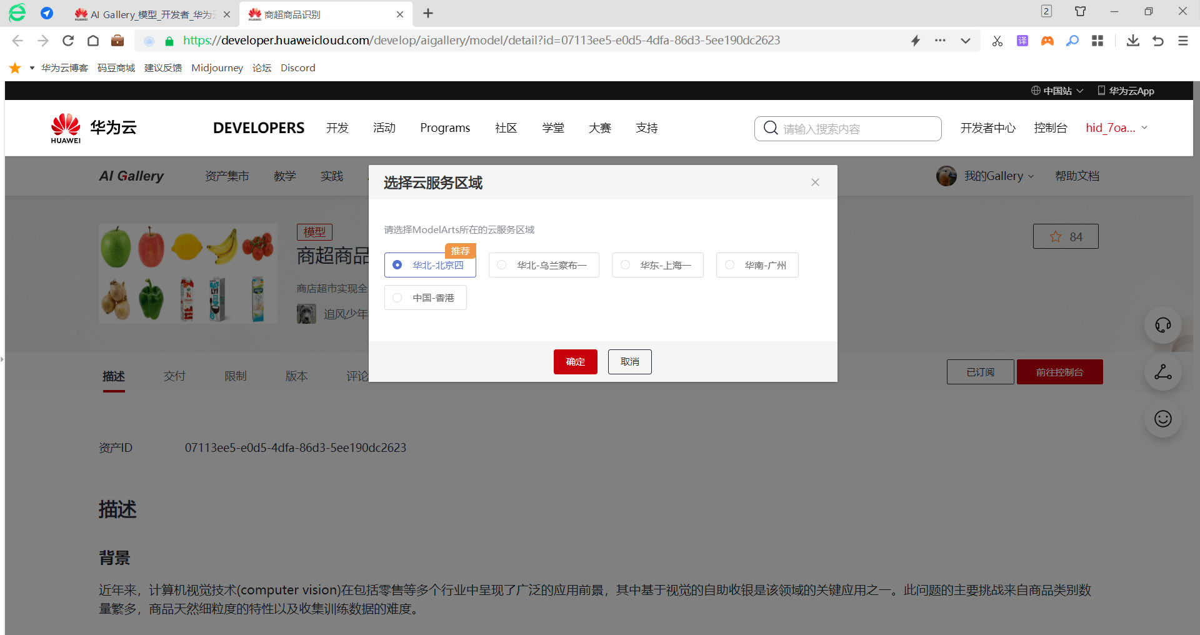1200x635 pixels.
Task: Select the 华南-广州 region radio
Action: pos(757,265)
